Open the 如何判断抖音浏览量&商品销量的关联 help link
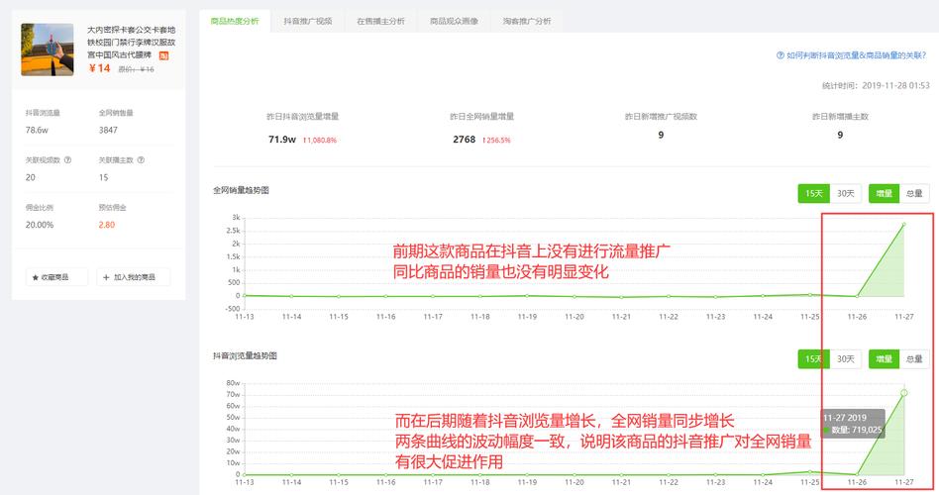Image resolution: width=939 pixels, height=495 pixels. coord(856,55)
